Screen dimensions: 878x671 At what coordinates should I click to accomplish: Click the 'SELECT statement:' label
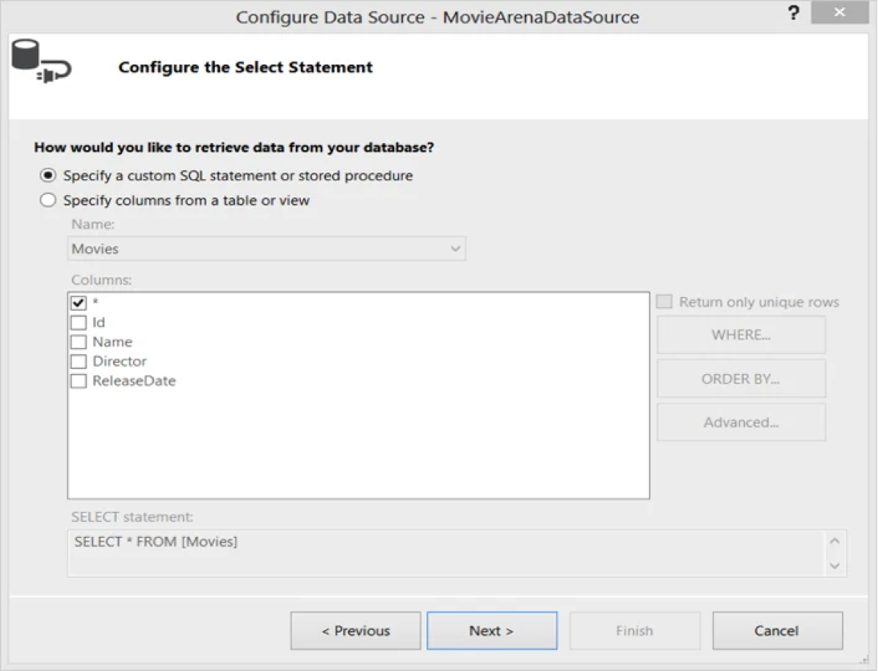(x=132, y=517)
